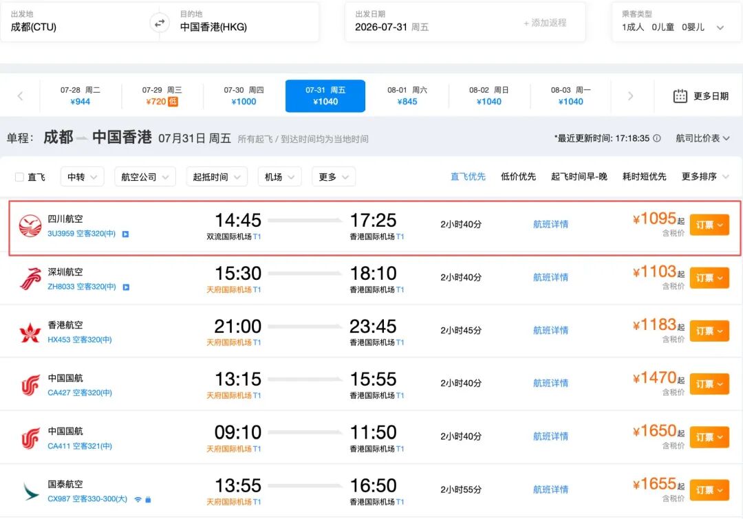Swap departure and destination cities
The height and width of the screenshot is (519, 743).
[160, 22]
